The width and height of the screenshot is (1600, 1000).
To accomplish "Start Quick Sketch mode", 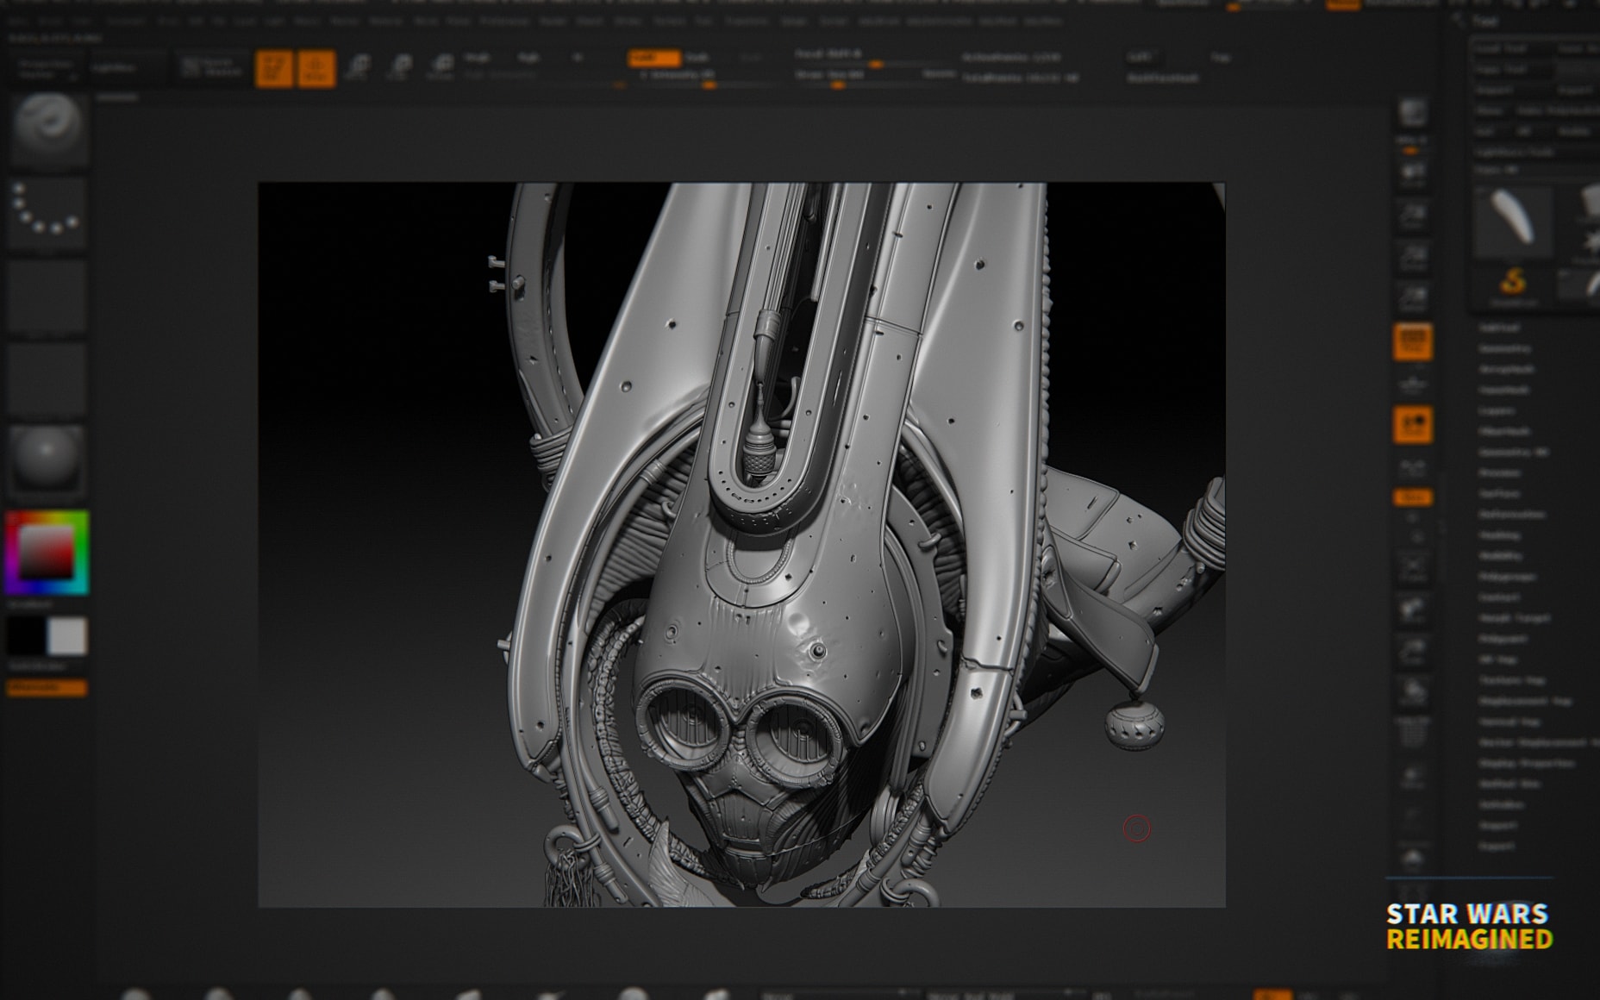I will [210, 68].
